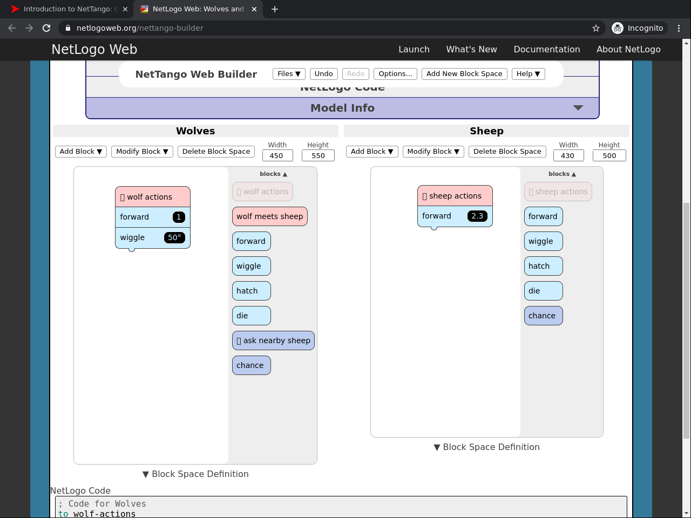The image size is (691, 518).
Task: Undo the last builder action
Action: coord(324,74)
